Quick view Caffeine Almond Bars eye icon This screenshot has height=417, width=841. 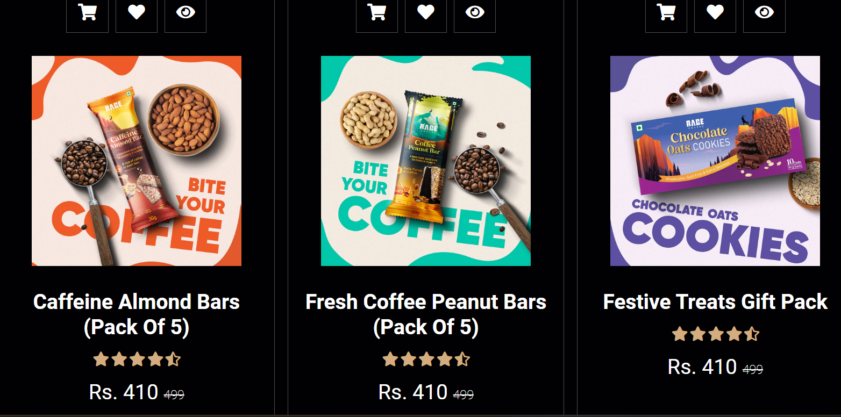click(186, 13)
